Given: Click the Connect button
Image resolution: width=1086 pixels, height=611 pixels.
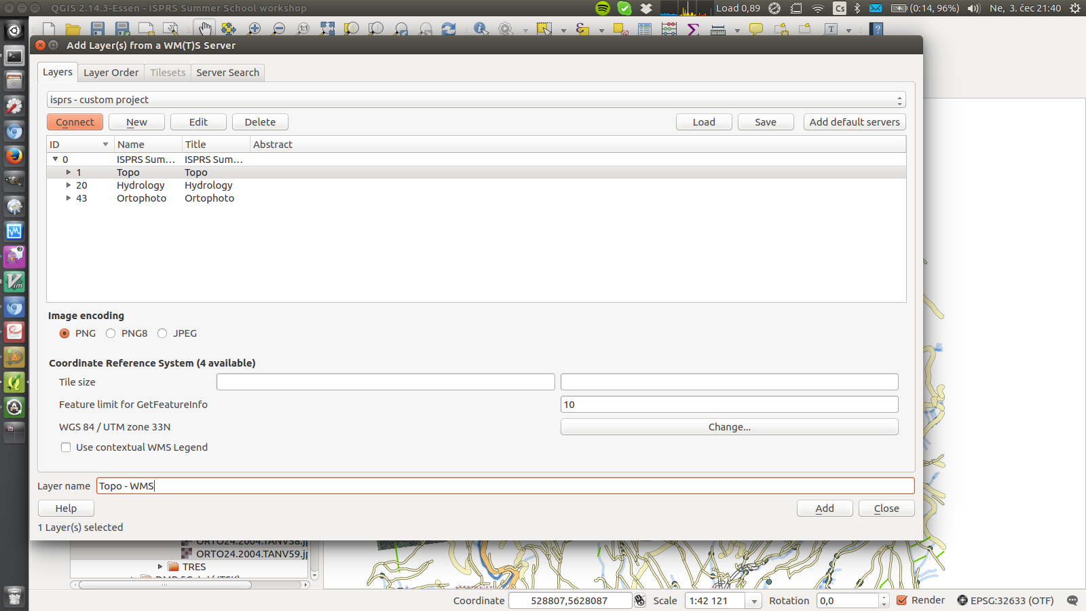Looking at the screenshot, I should coord(75,122).
